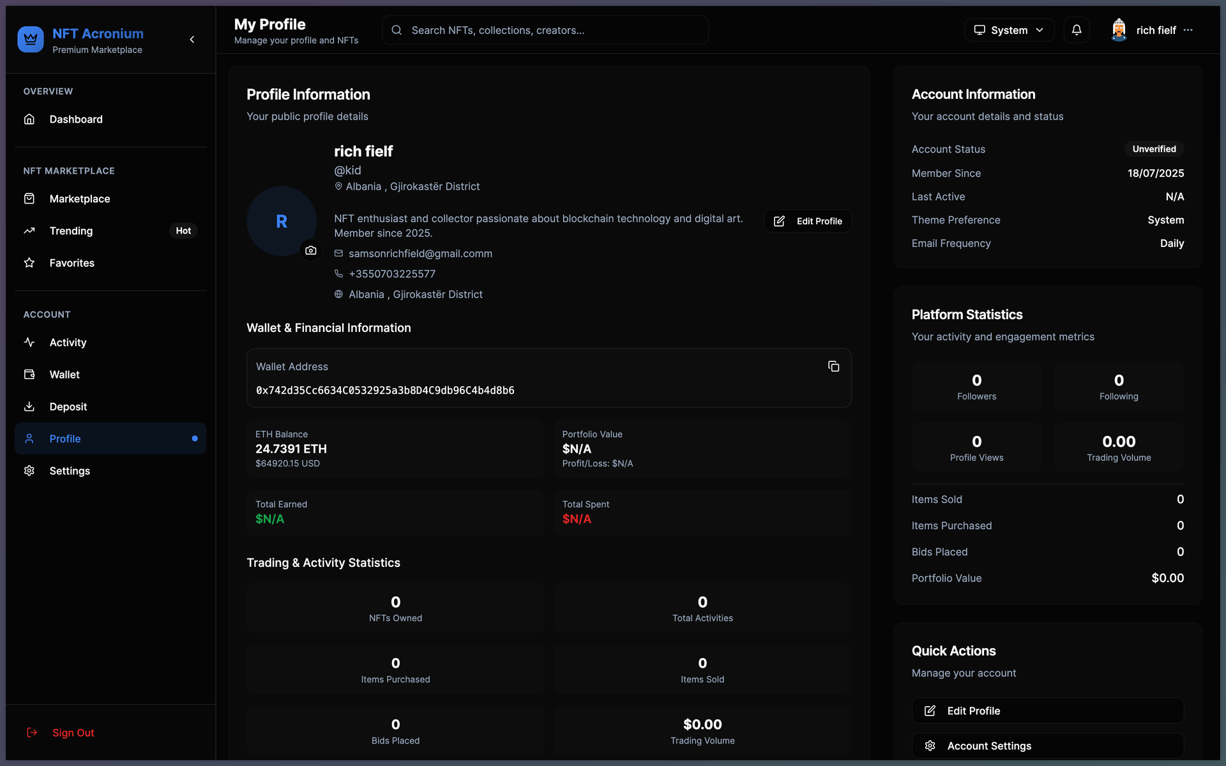The image size is (1226, 766).
Task: Open the notifications bell
Action: click(x=1077, y=30)
